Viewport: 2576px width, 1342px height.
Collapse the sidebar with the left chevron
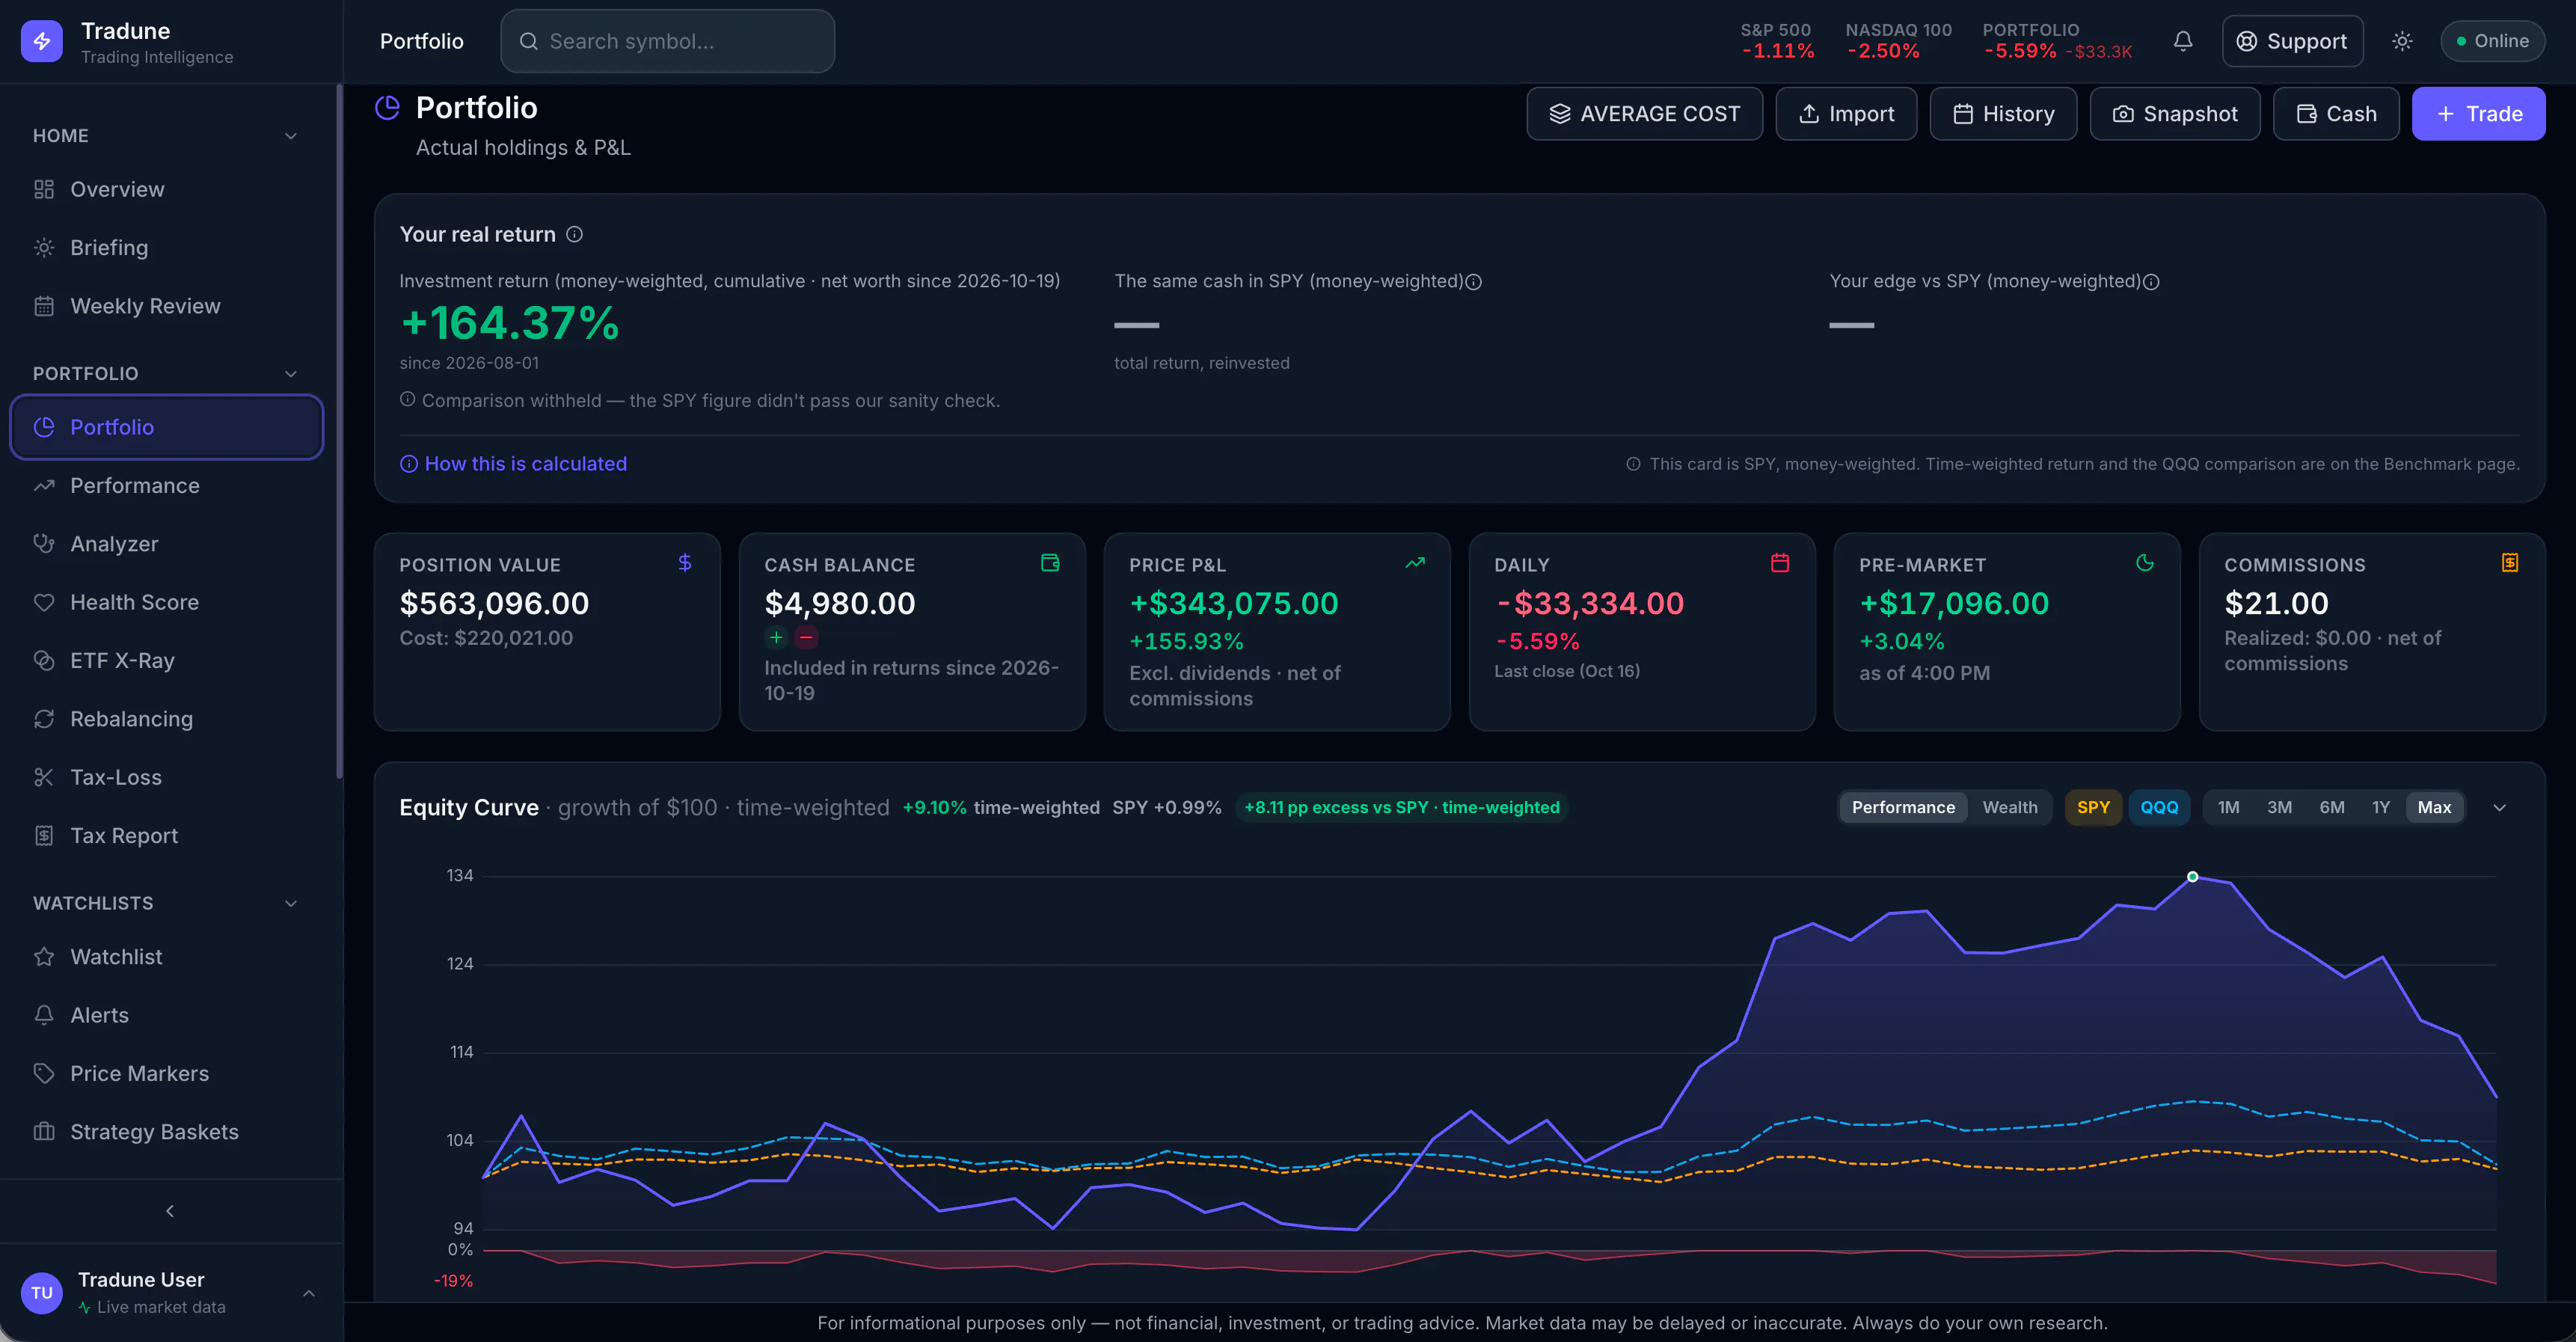pyautogui.click(x=170, y=1211)
